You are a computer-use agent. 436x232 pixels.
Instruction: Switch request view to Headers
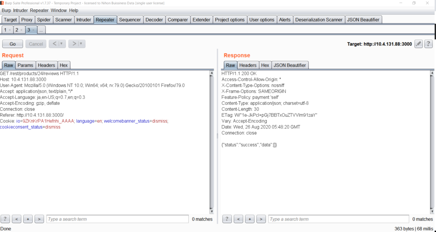click(x=47, y=65)
